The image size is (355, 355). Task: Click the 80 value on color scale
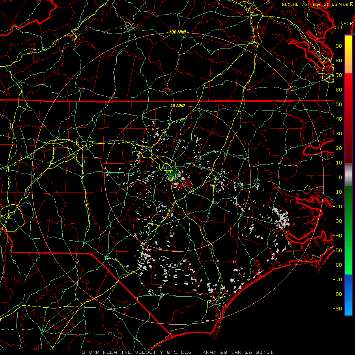(339, 61)
